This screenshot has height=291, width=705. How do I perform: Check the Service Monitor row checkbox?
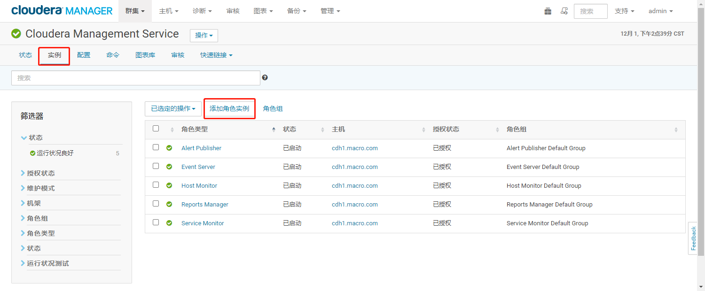tap(156, 222)
